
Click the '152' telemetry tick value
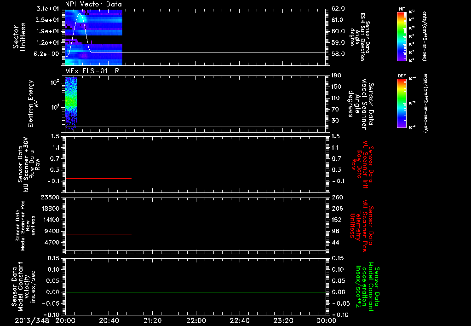point(337,220)
